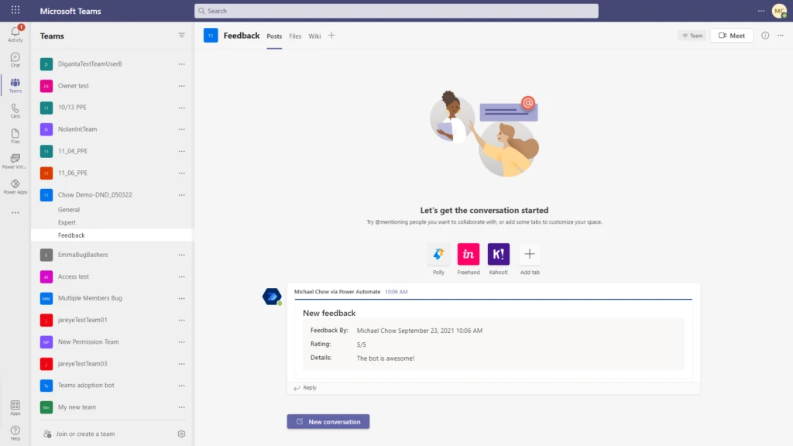Open the channel options menu beside Meet
This screenshot has height=446, width=793.
coord(780,35)
